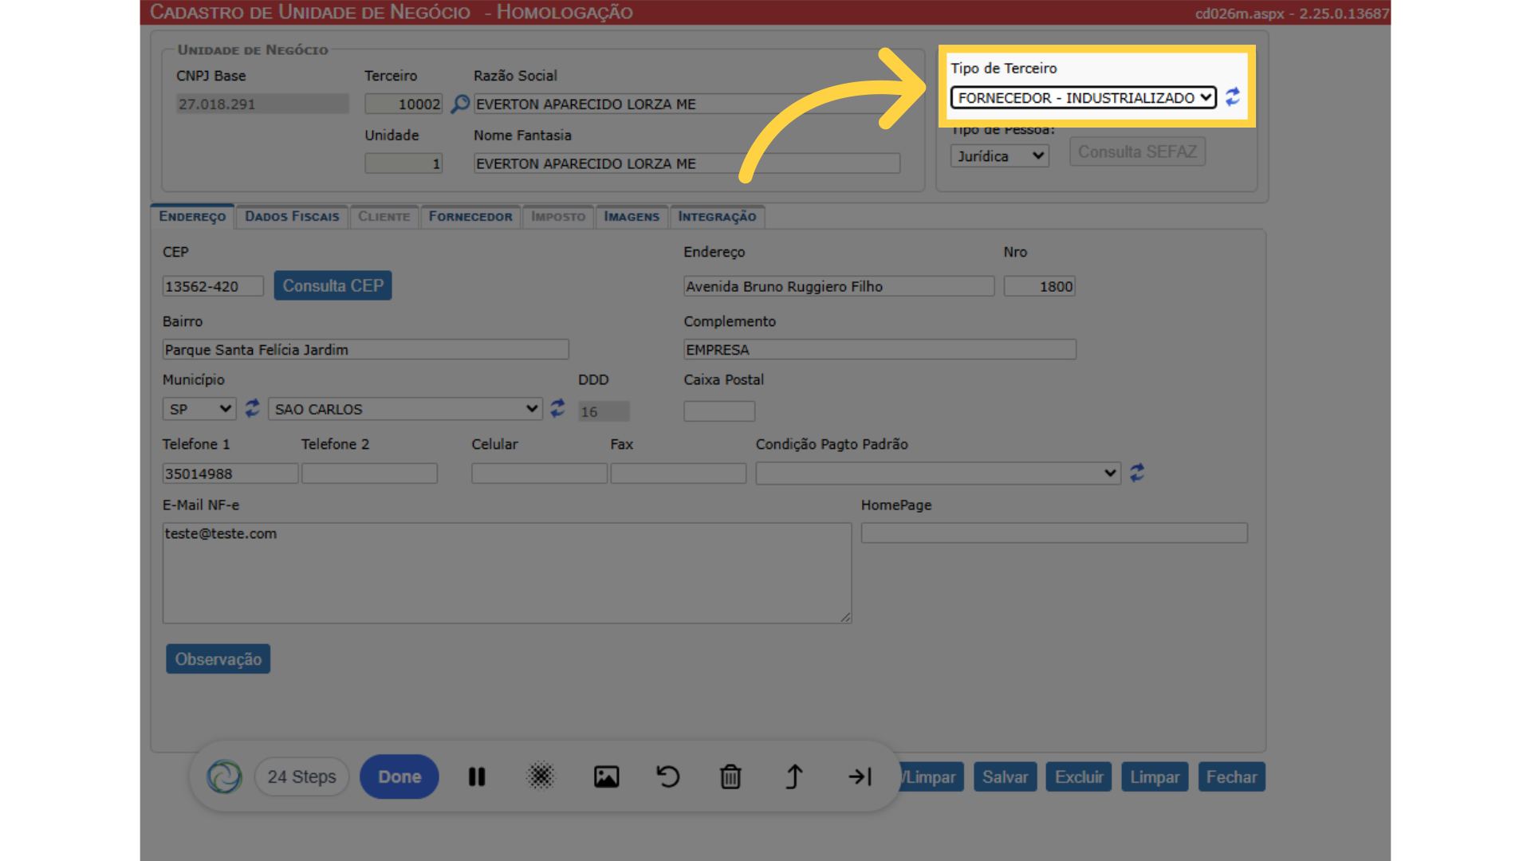Click the E-Mail NF-e text area
Screen dimensions: 1531x861
click(507, 572)
